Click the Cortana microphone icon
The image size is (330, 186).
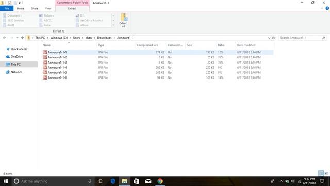coord(90,181)
